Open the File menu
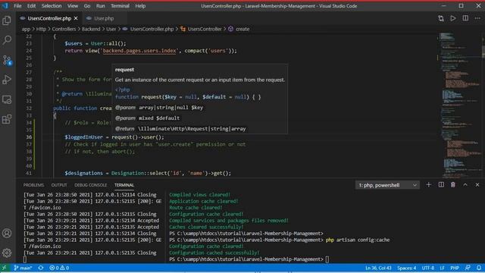 coord(17,6)
